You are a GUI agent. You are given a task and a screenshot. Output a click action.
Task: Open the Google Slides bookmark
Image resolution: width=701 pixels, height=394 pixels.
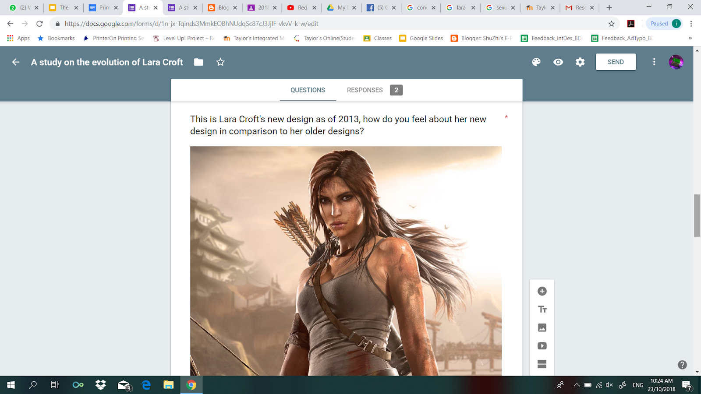click(x=421, y=38)
